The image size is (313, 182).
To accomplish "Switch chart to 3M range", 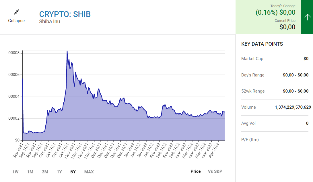I will [x=45, y=172].
